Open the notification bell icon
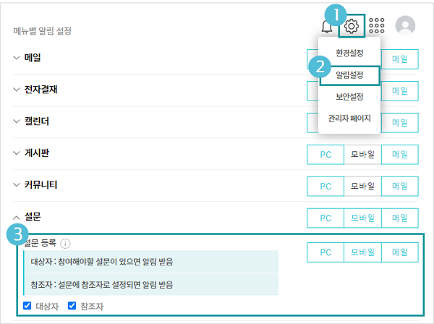This screenshot has width=434, height=324. pyautogui.click(x=327, y=27)
